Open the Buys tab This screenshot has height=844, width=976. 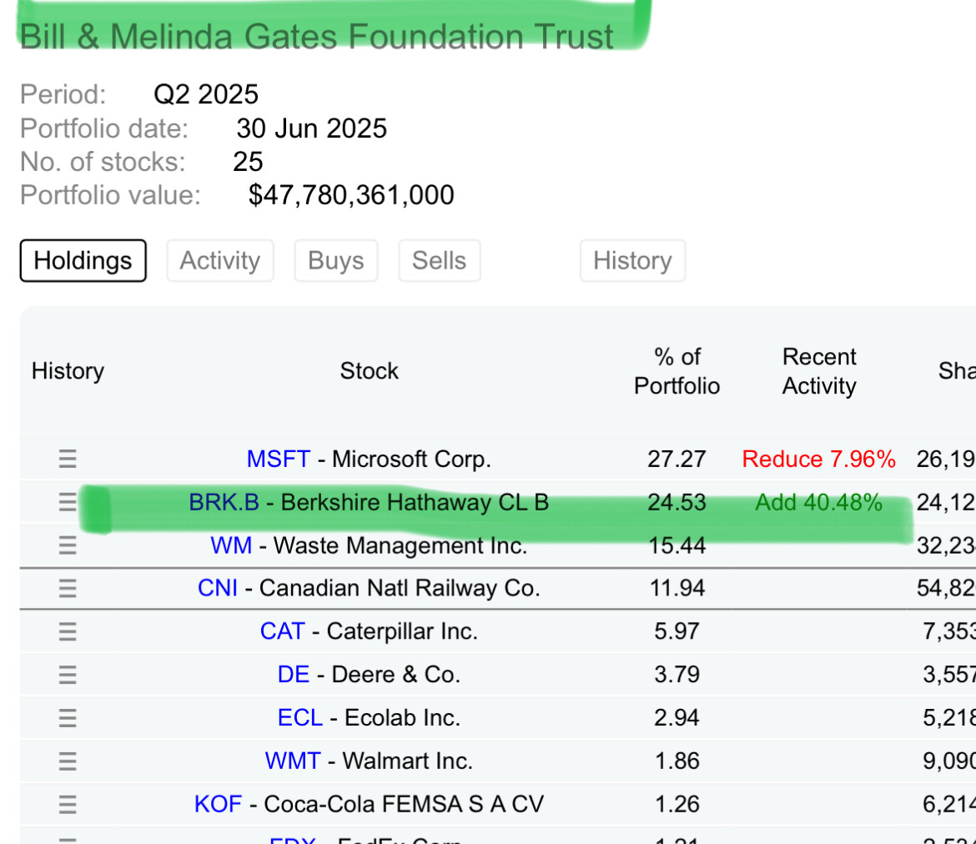coord(335,261)
